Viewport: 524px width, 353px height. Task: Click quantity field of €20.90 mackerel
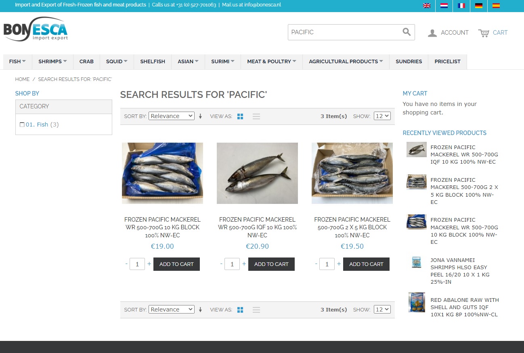(x=232, y=264)
